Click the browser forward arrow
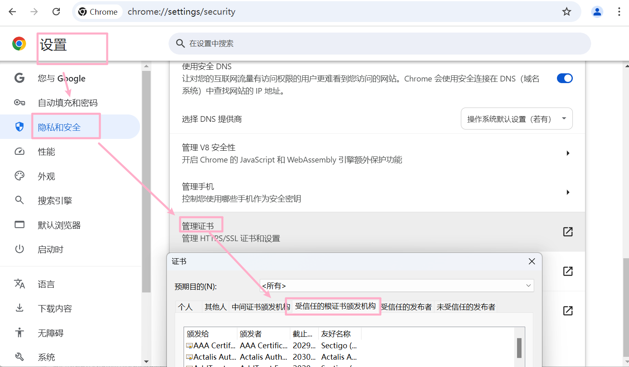This screenshot has height=367, width=629. (34, 12)
